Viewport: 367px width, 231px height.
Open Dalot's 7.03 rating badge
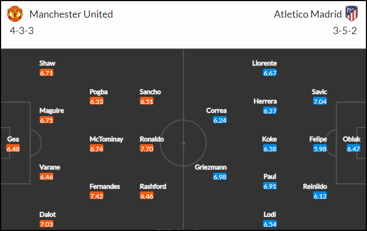(x=46, y=224)
